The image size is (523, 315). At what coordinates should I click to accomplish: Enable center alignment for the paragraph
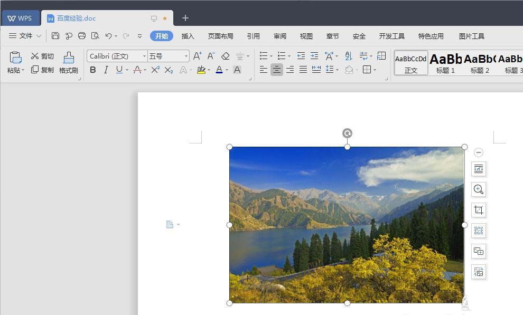(276, 70)
